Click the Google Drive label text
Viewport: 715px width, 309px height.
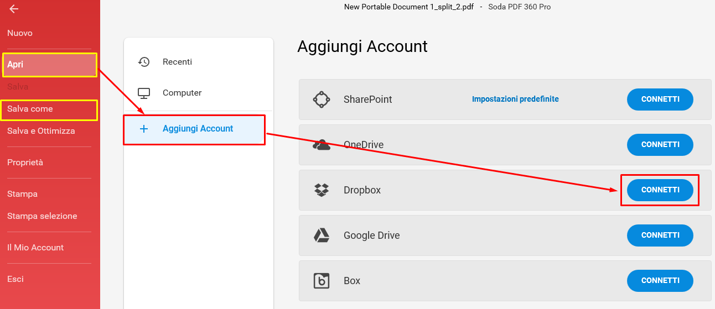click(x=372, y=235)
